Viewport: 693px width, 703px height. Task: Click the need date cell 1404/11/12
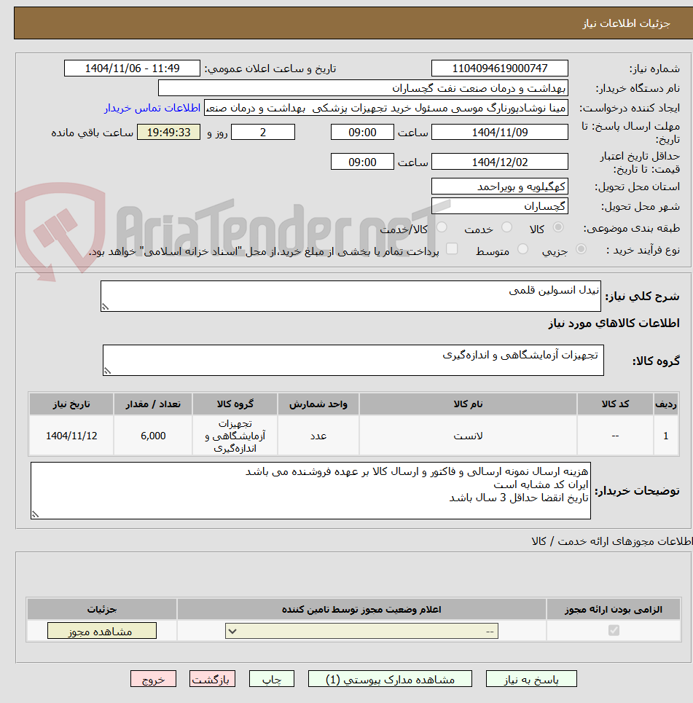tap(71, 436)
